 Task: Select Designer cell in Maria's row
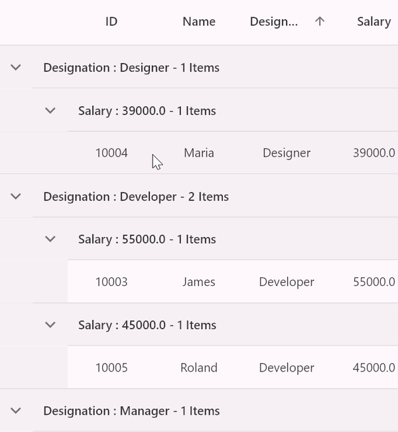click(287, 153)
